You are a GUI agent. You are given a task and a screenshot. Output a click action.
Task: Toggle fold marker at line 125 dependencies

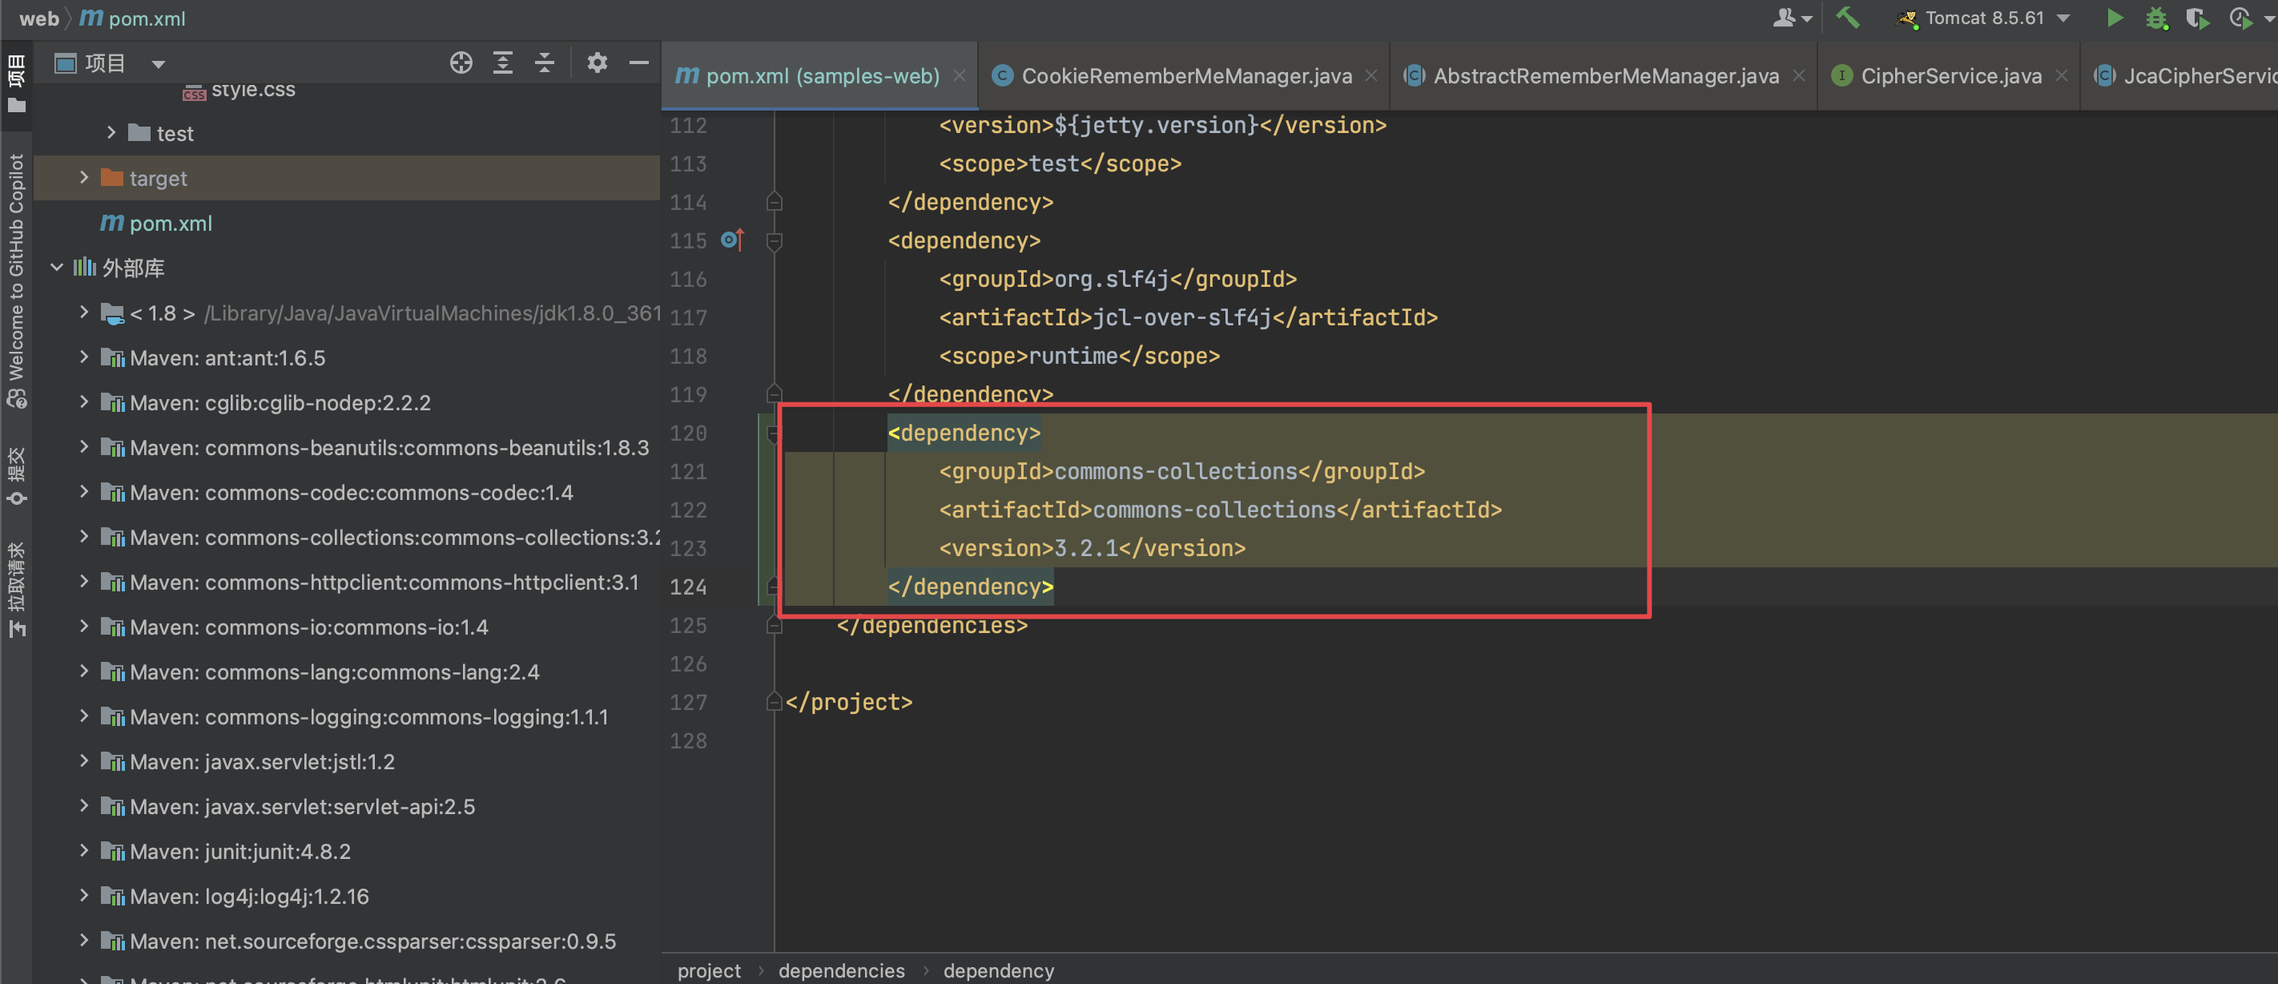click(x=774, y=625)
